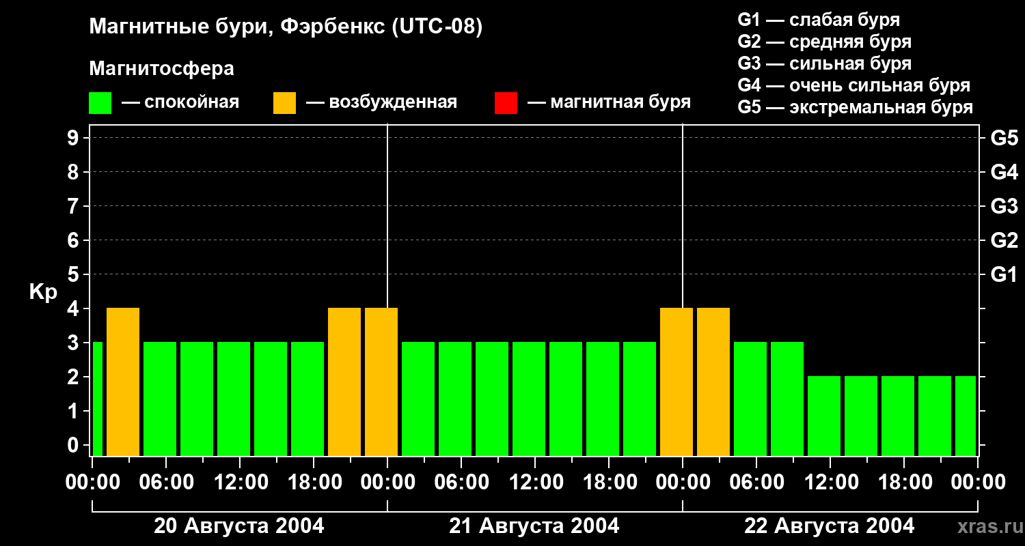Click the '— спокойная' legend label
Screen dimensions: 1025x546
click(x=180, y=102)
